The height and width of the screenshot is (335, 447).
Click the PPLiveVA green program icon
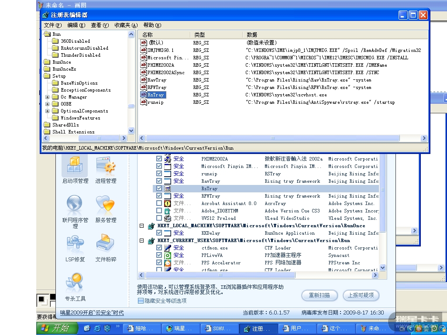168,255
